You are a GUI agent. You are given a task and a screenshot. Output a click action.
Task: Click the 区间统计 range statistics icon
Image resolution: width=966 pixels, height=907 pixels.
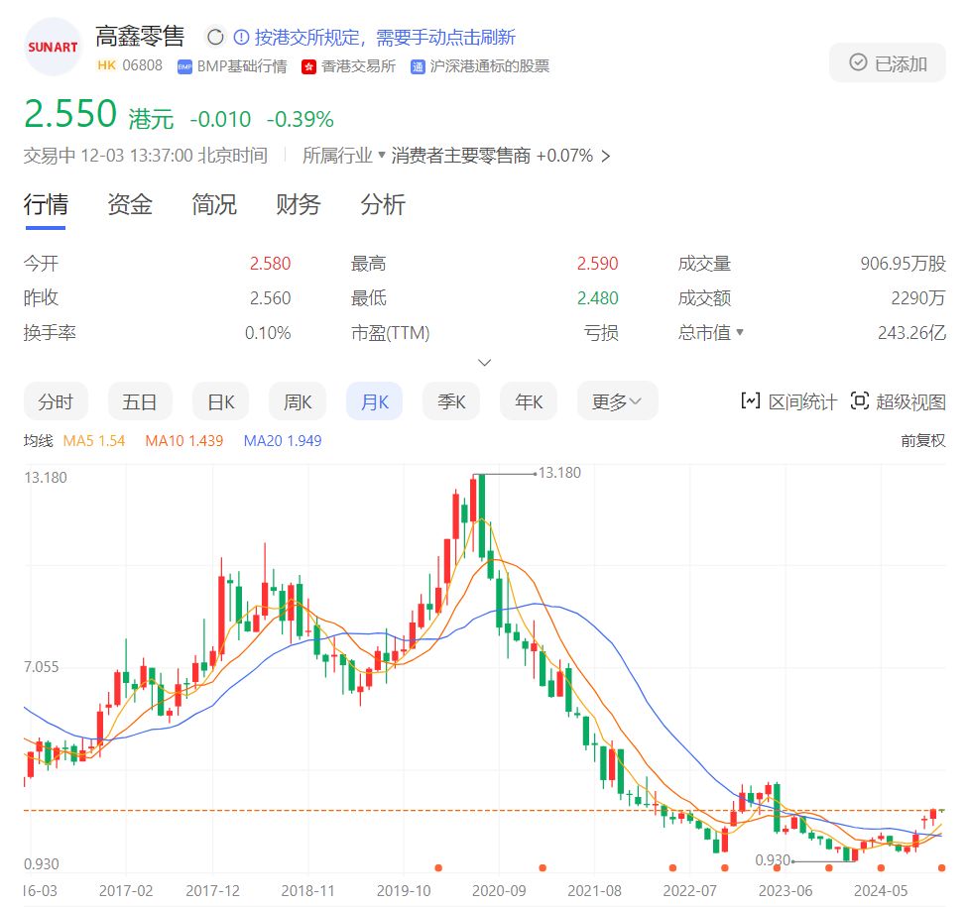(x=751, y=401)
